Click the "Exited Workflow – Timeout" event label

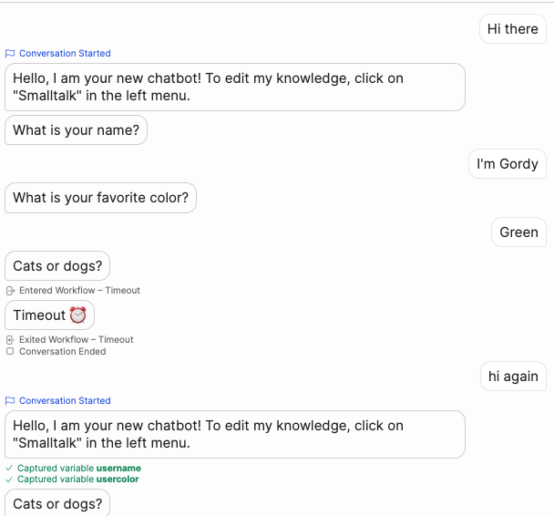(76, 340)
